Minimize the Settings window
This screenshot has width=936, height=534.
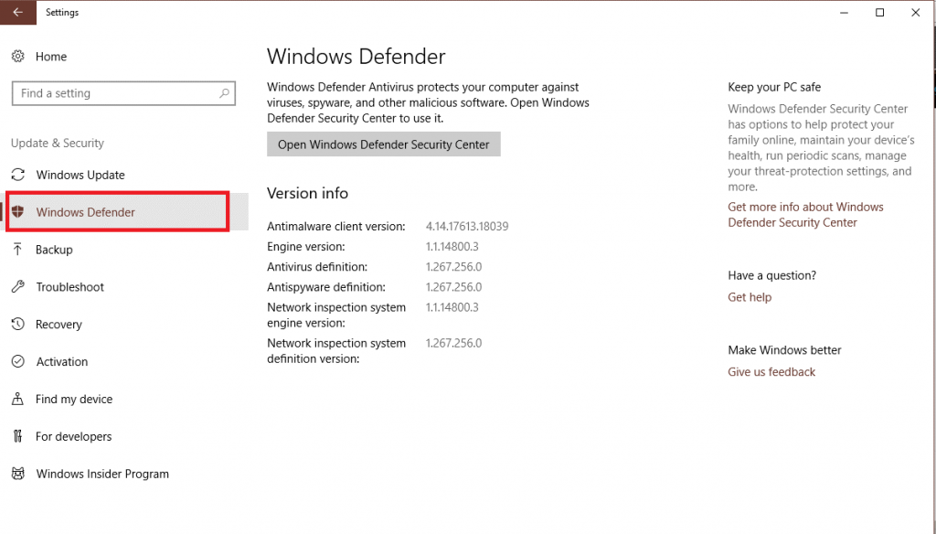pos(844,12)
